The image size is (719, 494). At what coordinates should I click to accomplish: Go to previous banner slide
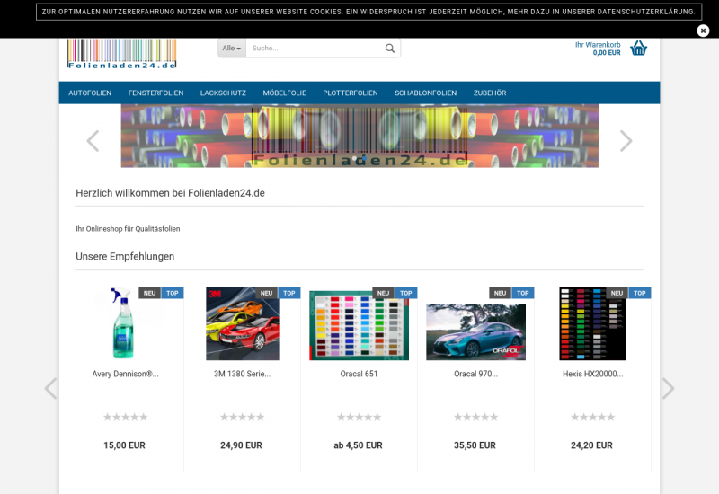coord(93,141)
